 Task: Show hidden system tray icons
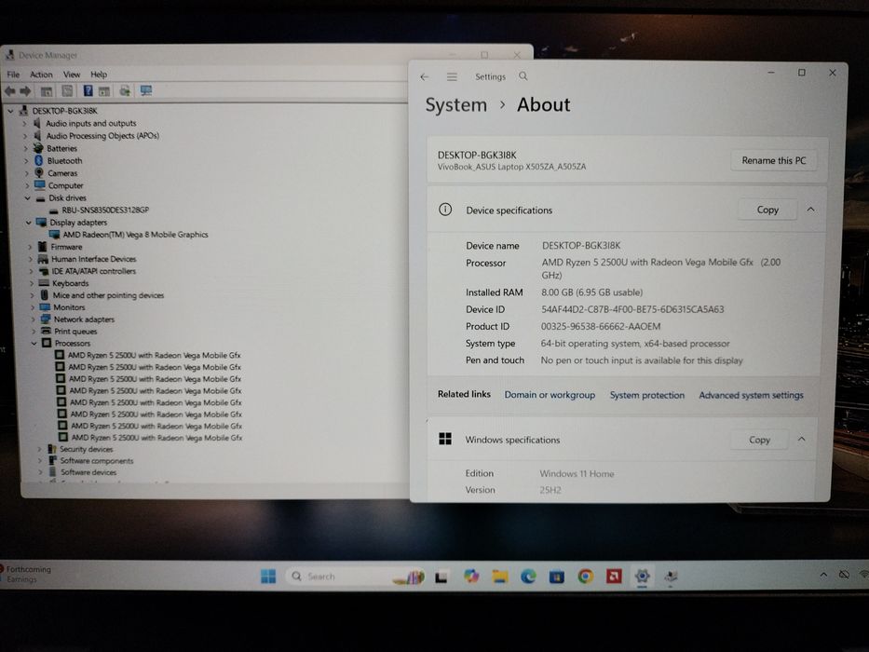click(823, 575)
